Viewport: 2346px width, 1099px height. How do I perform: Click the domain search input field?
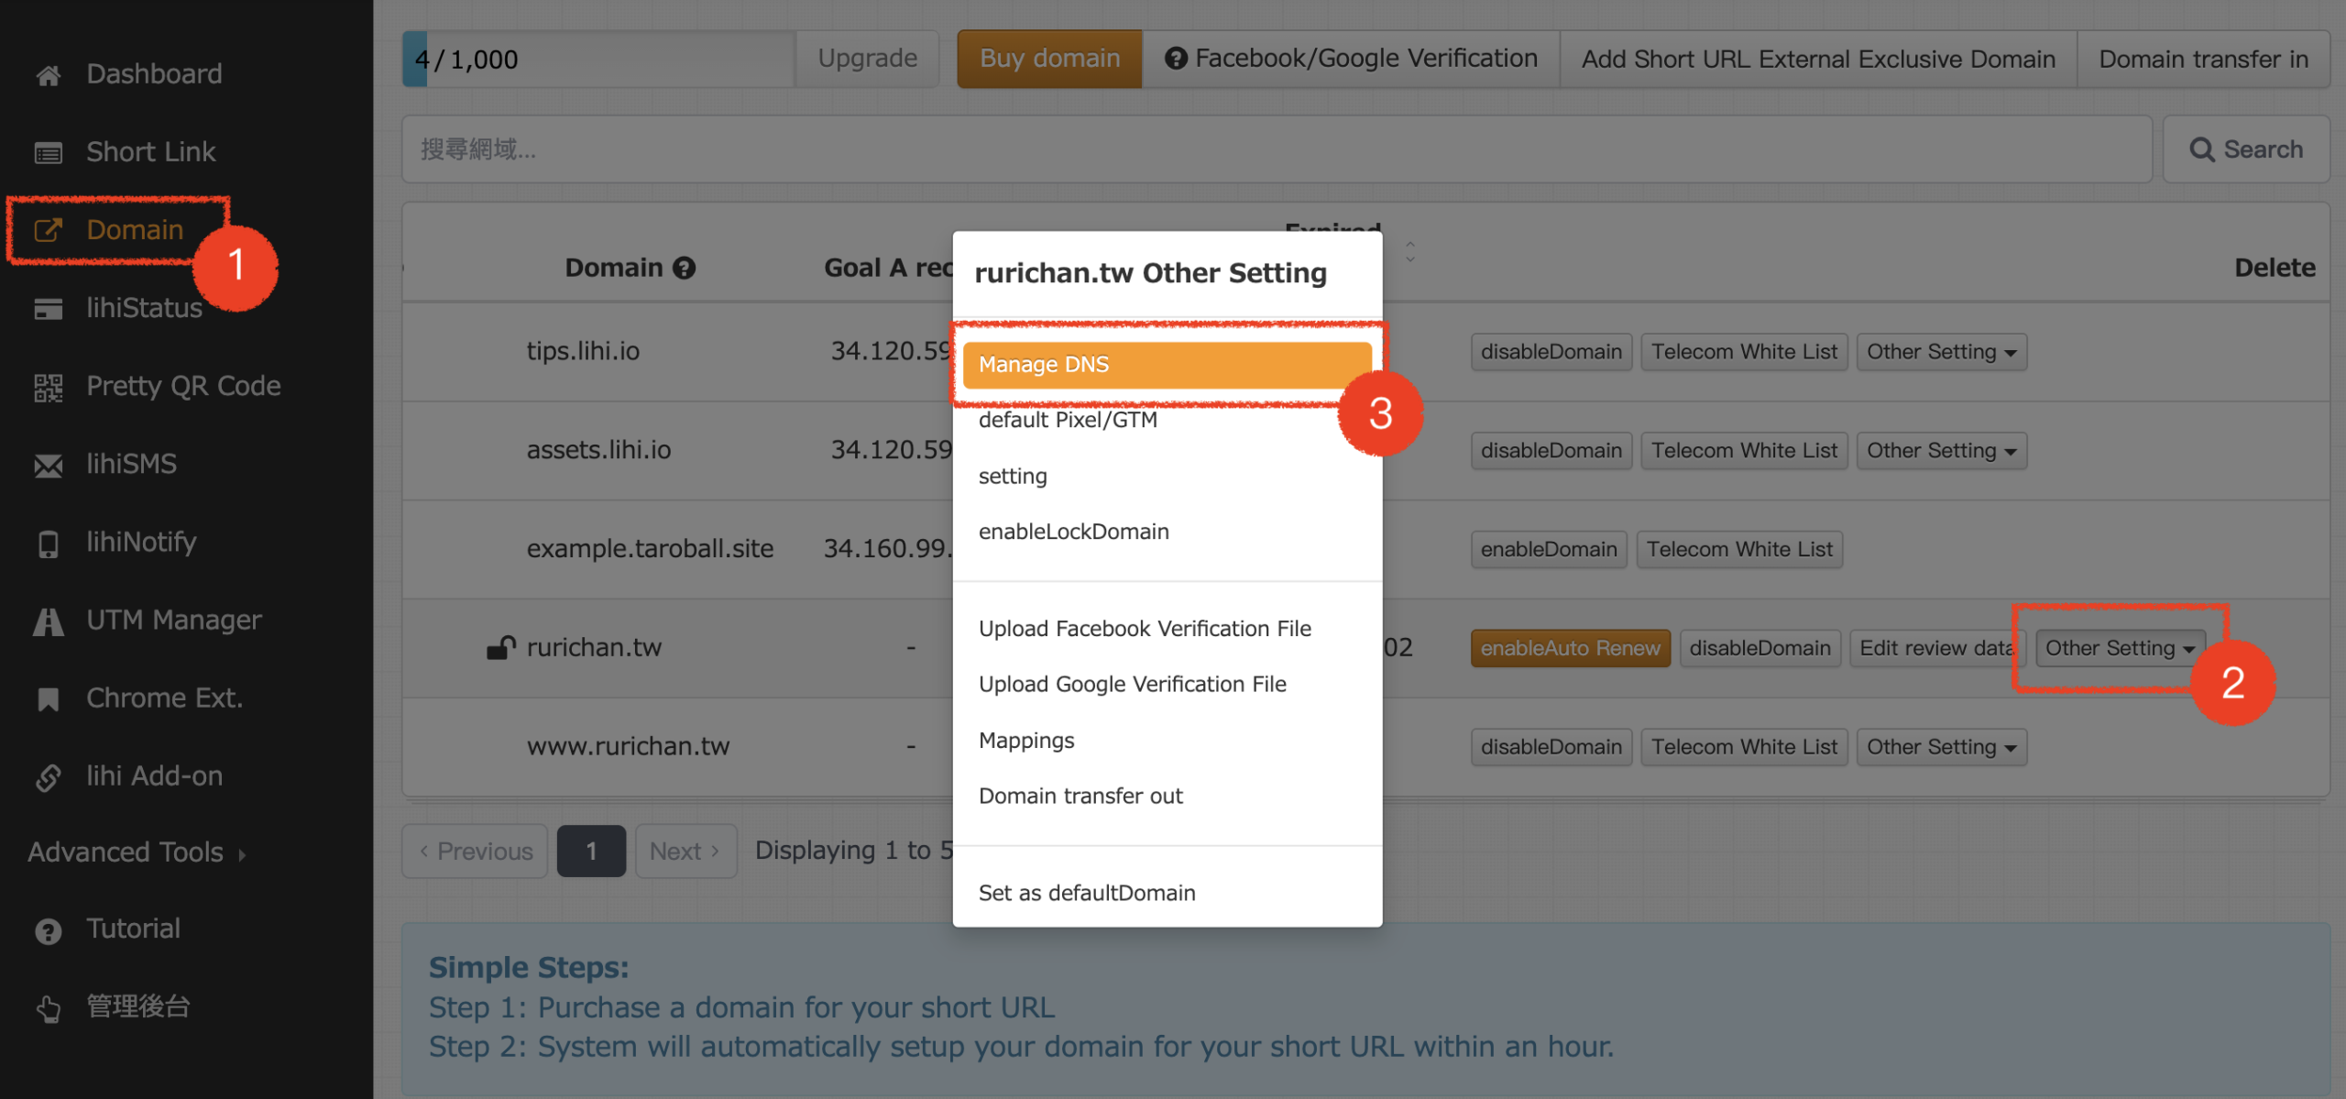(1276, 149)
